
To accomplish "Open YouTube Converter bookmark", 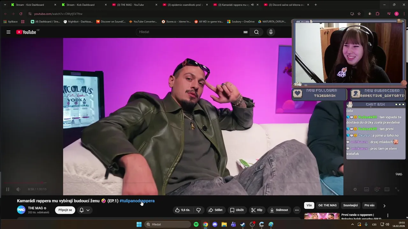I will pyautogui.click(x=143, y=22).
